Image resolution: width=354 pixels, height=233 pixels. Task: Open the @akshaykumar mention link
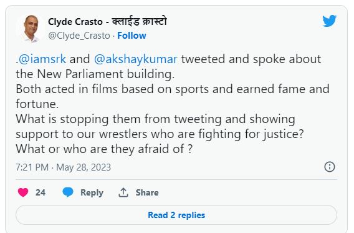[135, 59]
